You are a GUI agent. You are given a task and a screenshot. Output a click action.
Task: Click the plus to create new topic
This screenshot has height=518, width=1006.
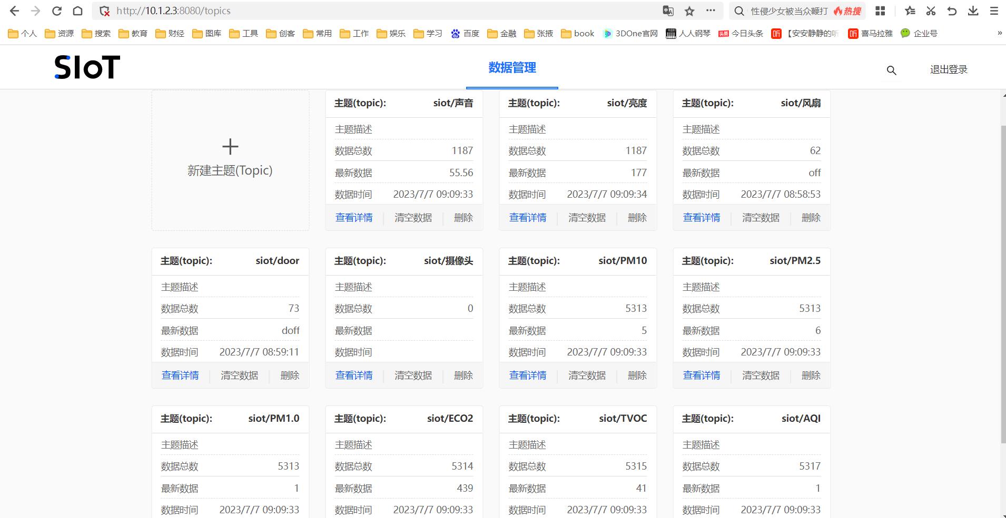click(x=230, y=146)
